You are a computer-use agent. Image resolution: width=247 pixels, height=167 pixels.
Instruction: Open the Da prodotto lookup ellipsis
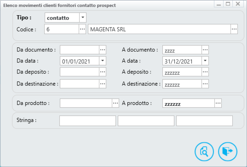coord(115,103)
